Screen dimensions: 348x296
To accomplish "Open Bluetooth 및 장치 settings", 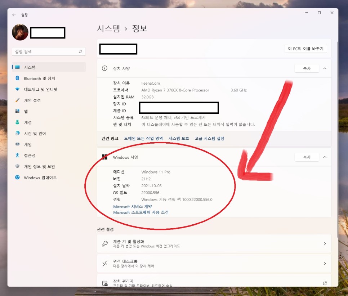I will click(x=49, y=79).
